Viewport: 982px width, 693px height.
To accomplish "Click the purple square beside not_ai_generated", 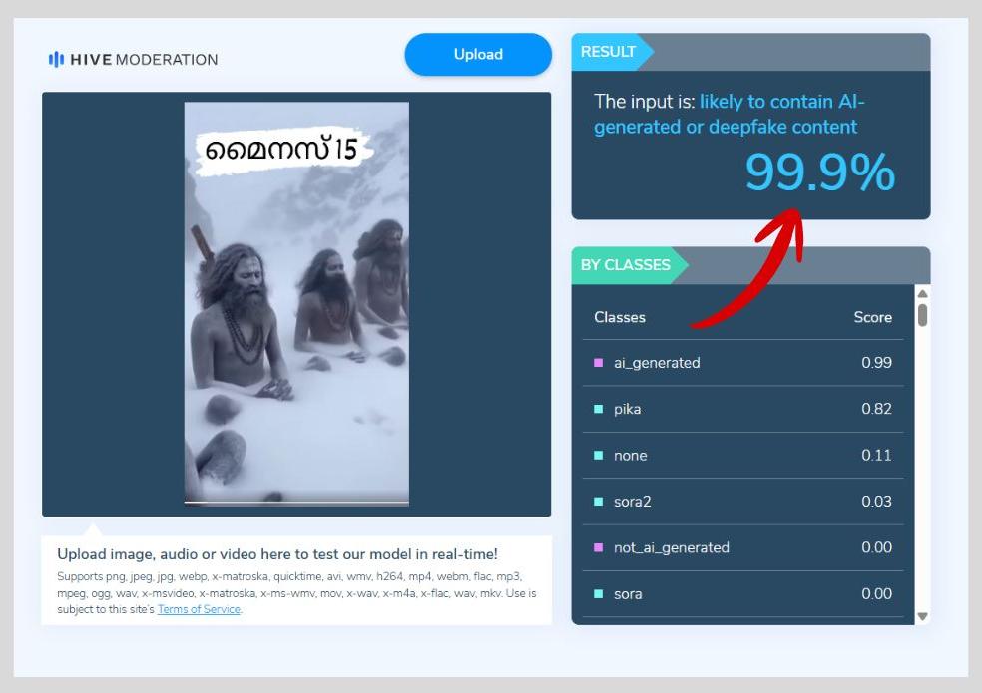I will (599, 547).
